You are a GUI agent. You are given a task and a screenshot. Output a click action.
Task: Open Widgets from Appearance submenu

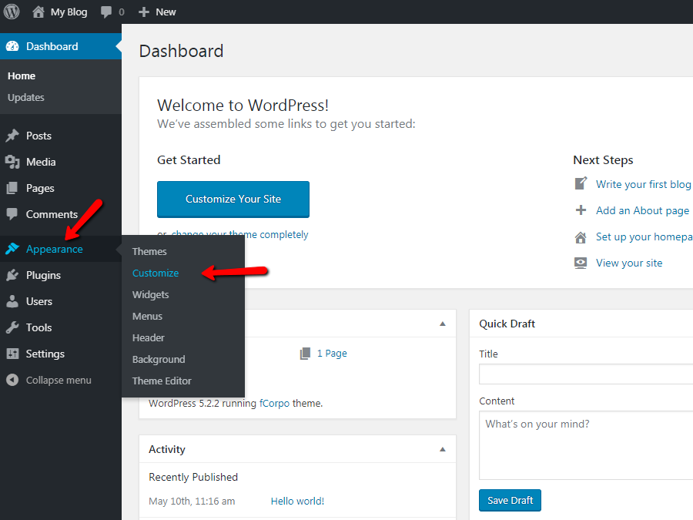(151, 295)
